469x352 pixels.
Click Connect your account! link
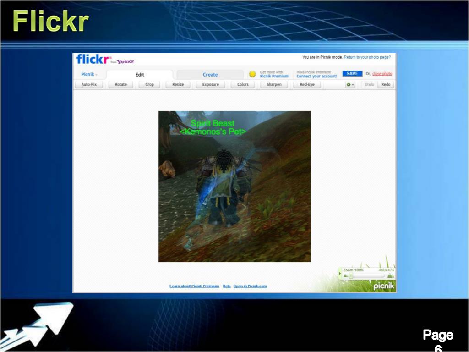317,77
